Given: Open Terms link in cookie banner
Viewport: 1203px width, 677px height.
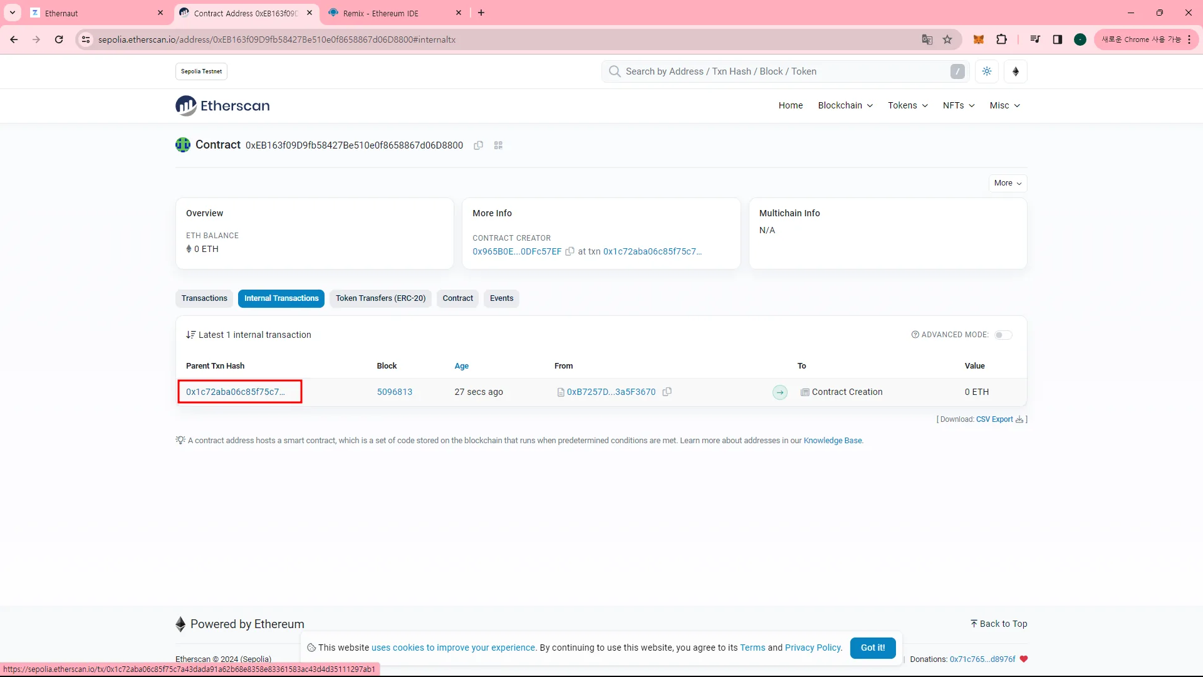Looking at the screenshot, I should (753, 648).
